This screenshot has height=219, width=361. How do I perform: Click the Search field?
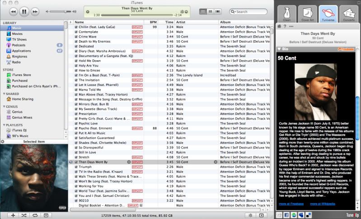tap(248, 11)
